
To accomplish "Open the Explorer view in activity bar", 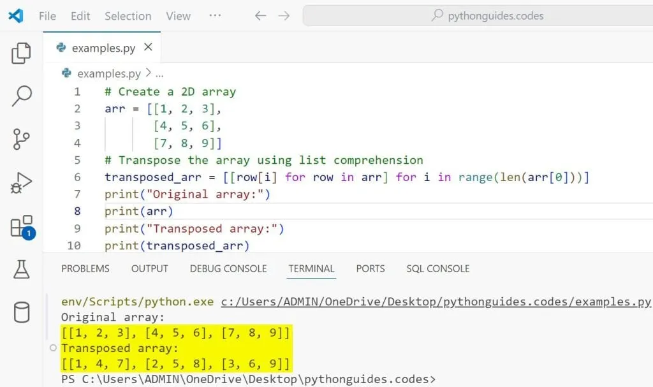I will [x=21, y=54].
